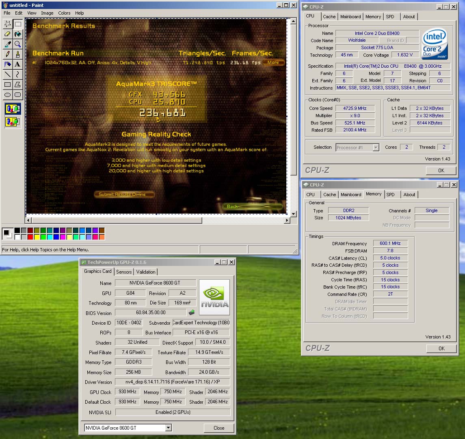Pick the black color swatch

(17, 231)
